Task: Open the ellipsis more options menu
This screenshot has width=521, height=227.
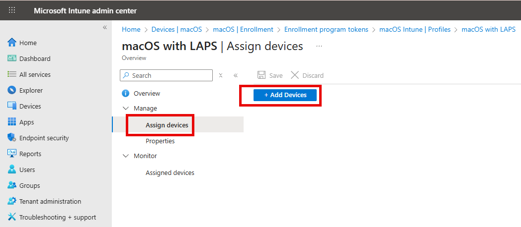Action: pos(319,46)
